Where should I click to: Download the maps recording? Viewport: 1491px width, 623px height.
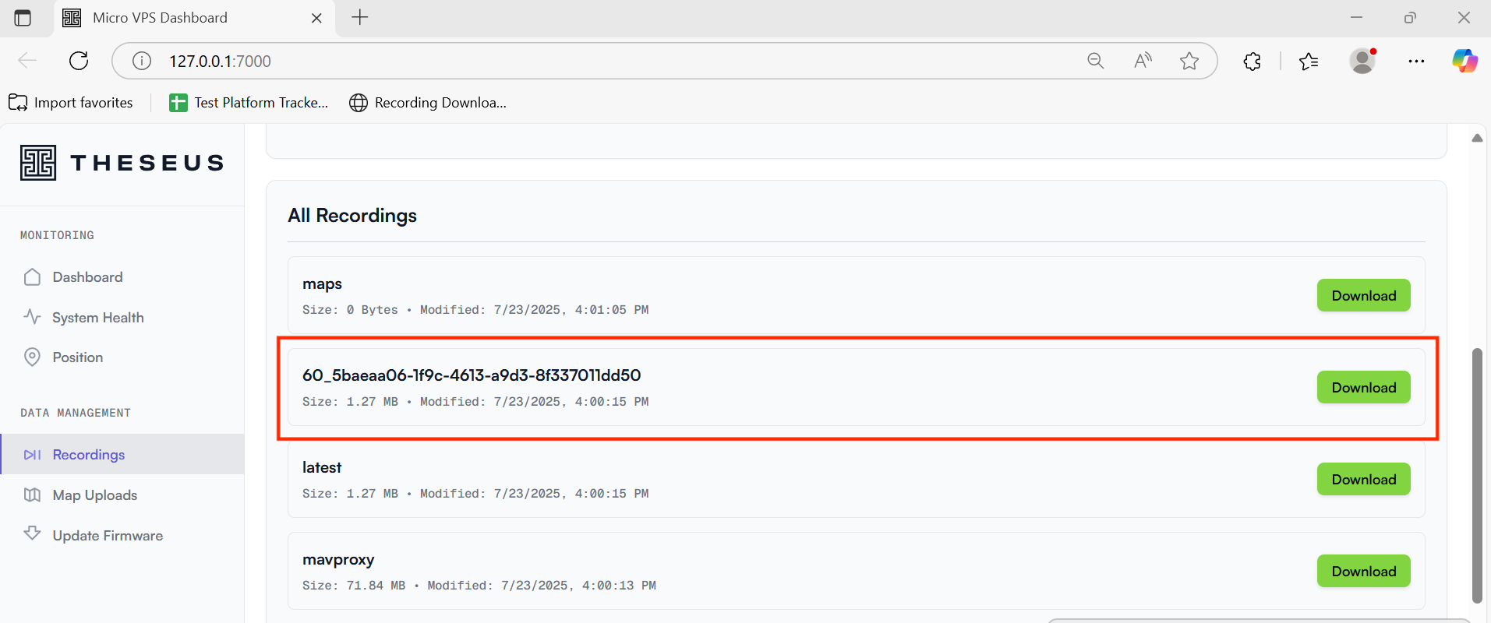tap(1363, 296)
